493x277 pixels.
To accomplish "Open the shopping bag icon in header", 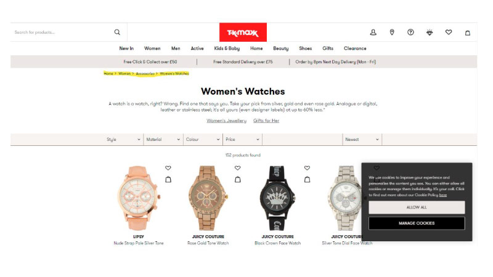I will tap(468, 33).
